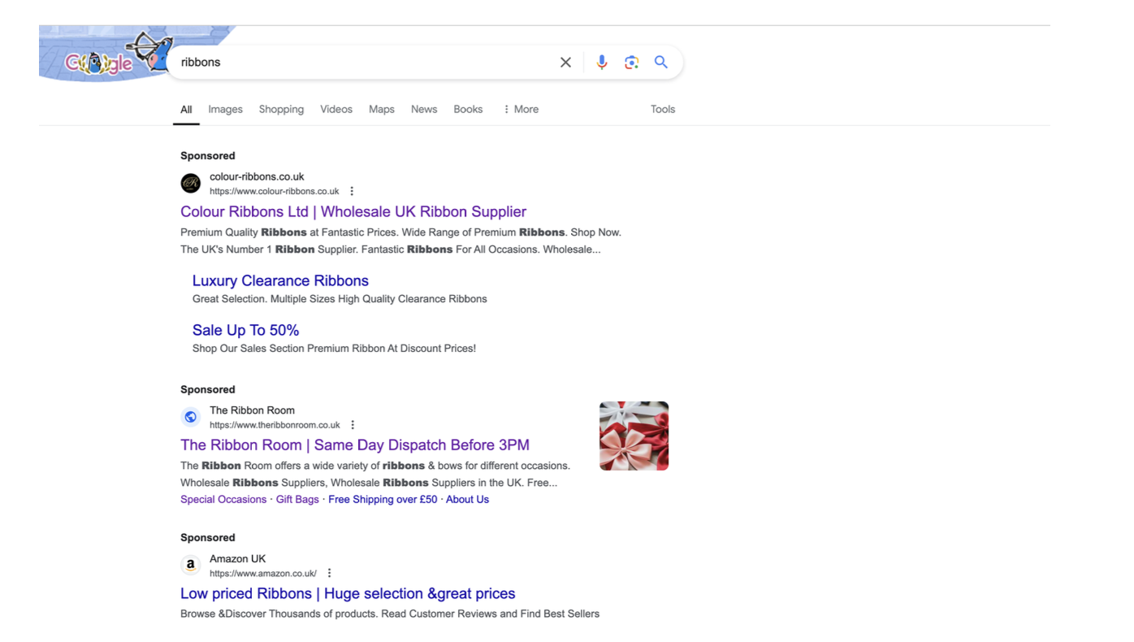Click the Amazon UK site name
Screen dimensions: 1134x642
tap(237, 559)
